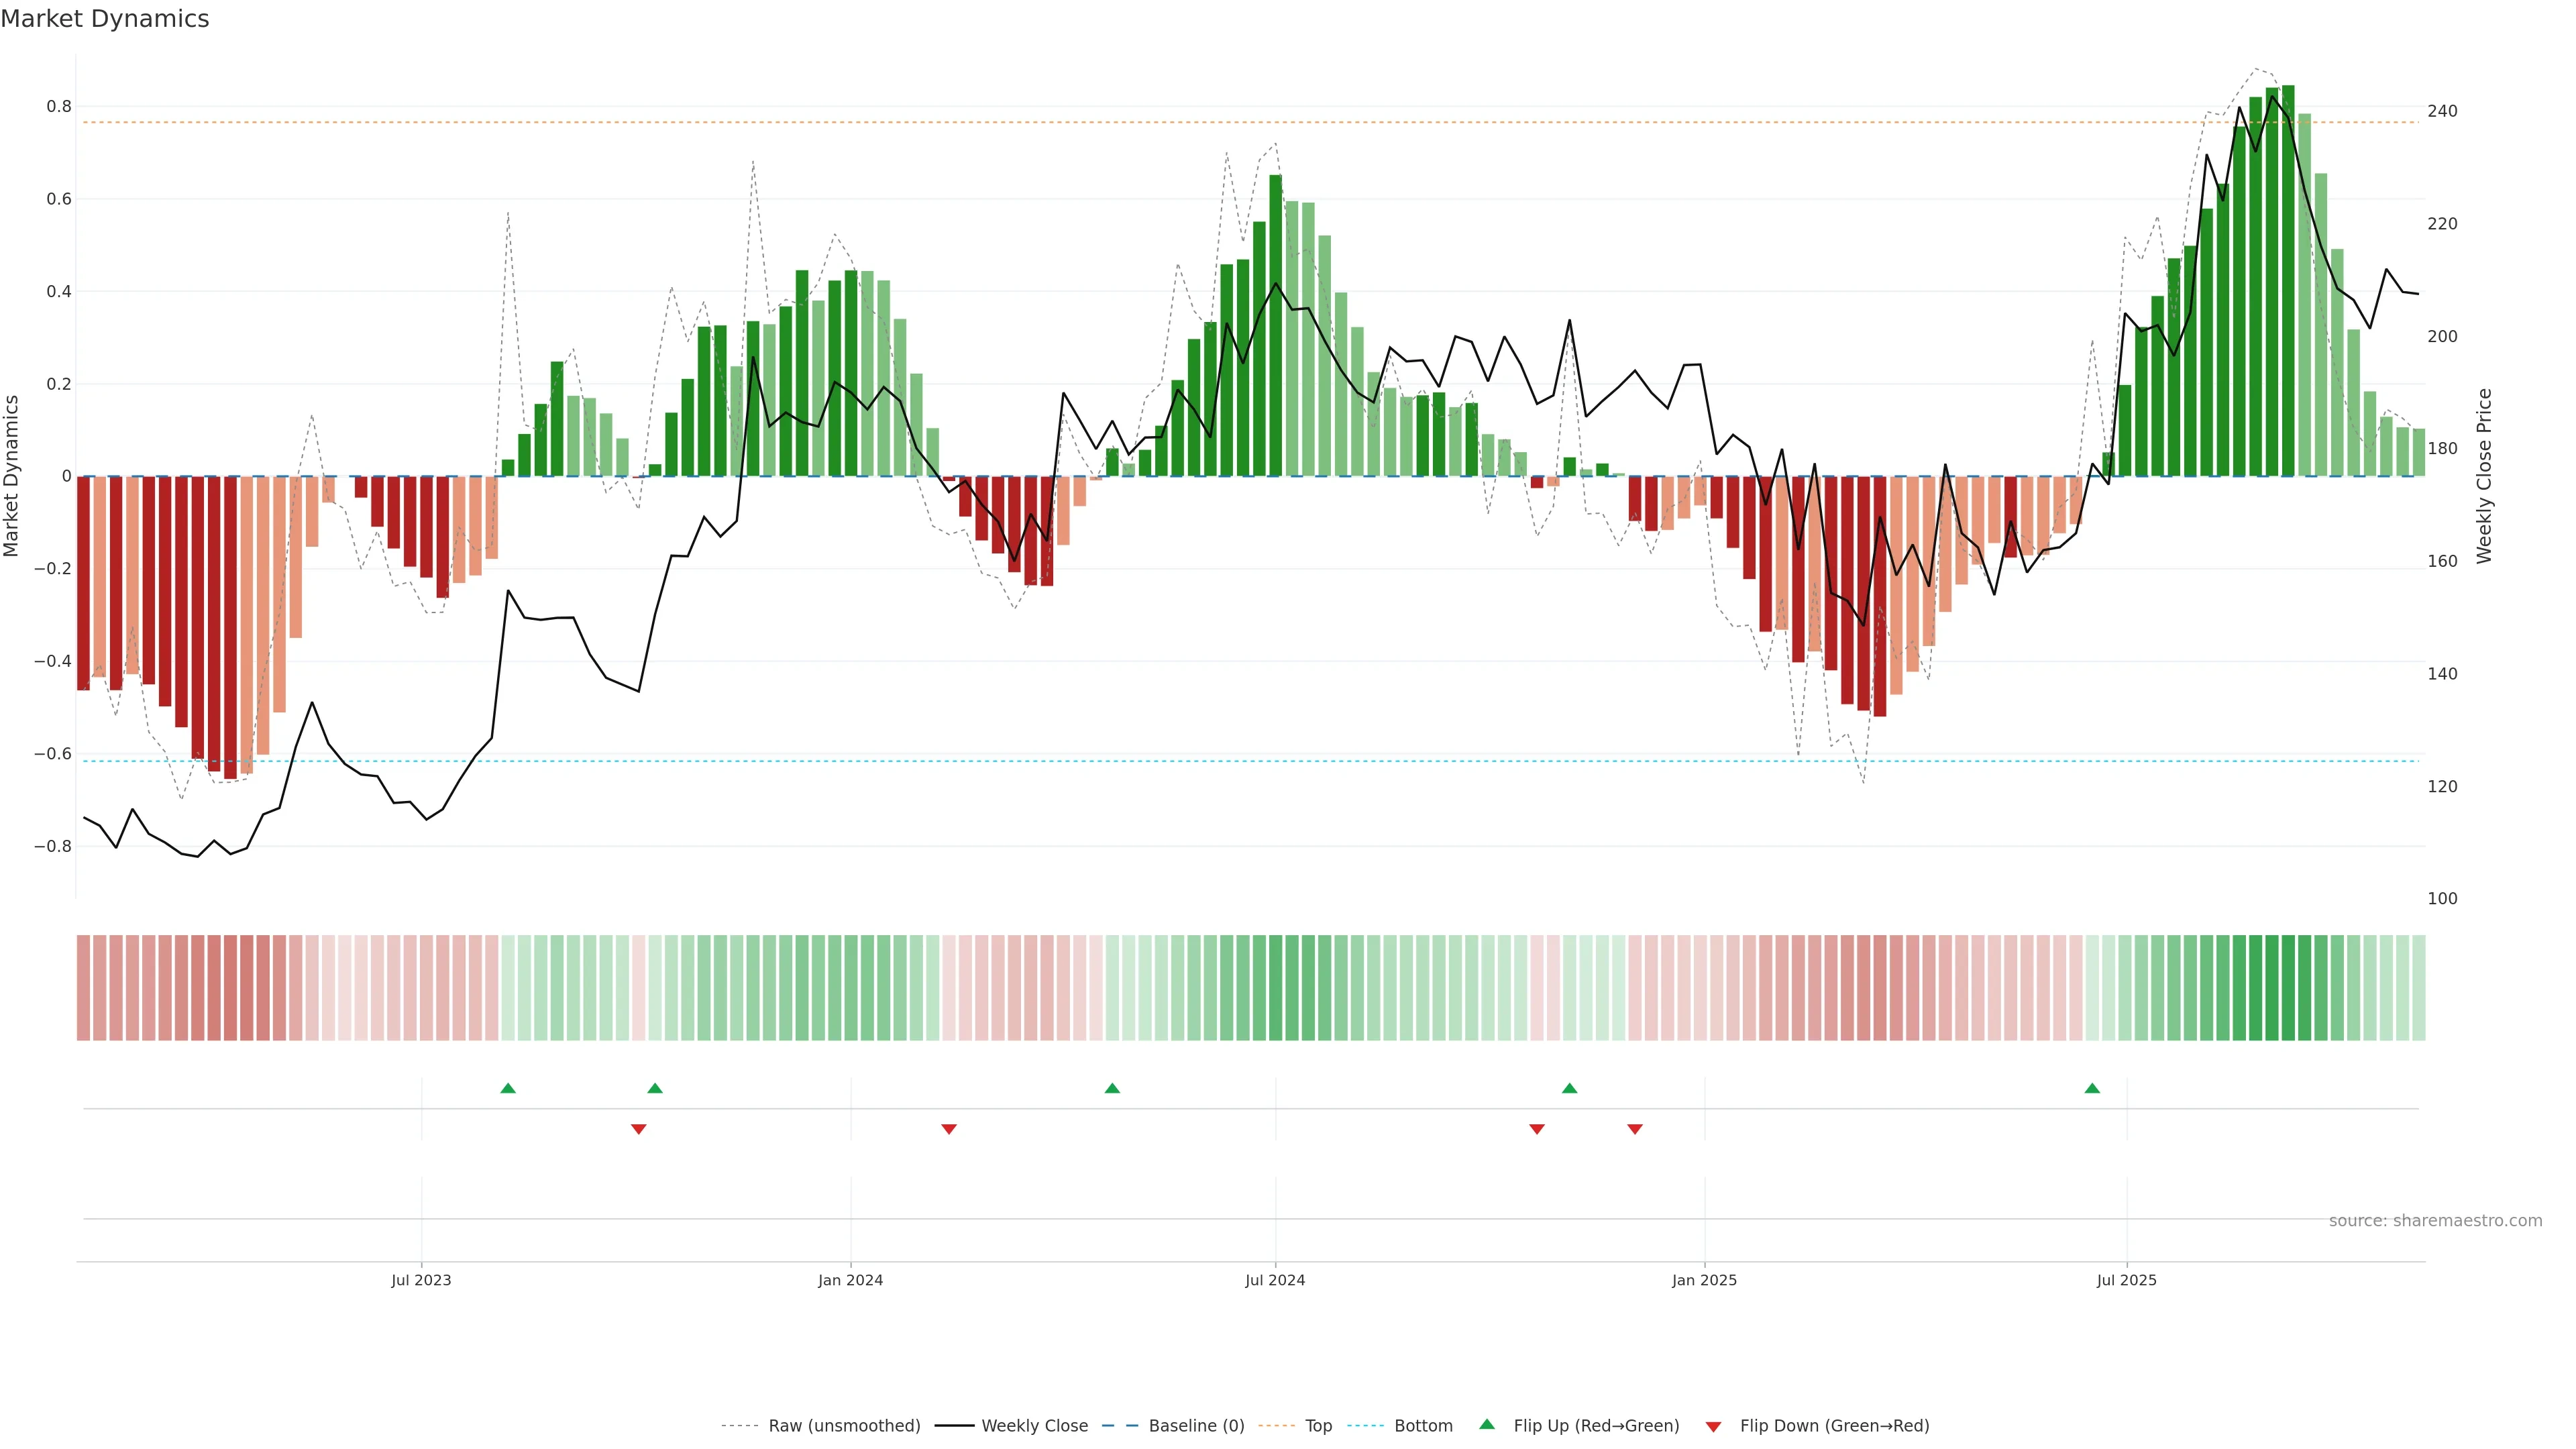Click the source: sharemaestro.com text
This screenshot has height=1449, width=2576.
pyautogui.click(x=2435, y=1220)
